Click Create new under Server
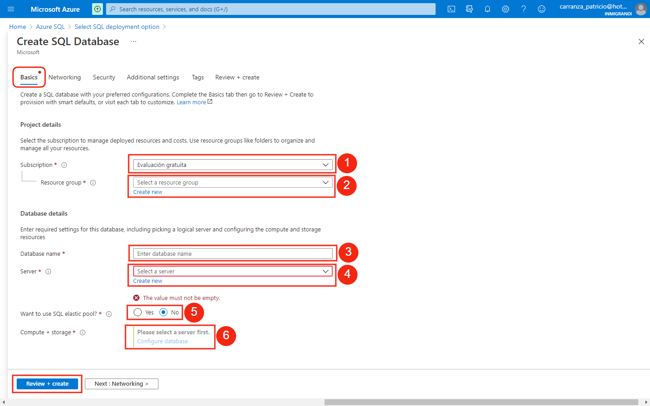The height and width of the screenshot is (406, 650). [148, 281]
